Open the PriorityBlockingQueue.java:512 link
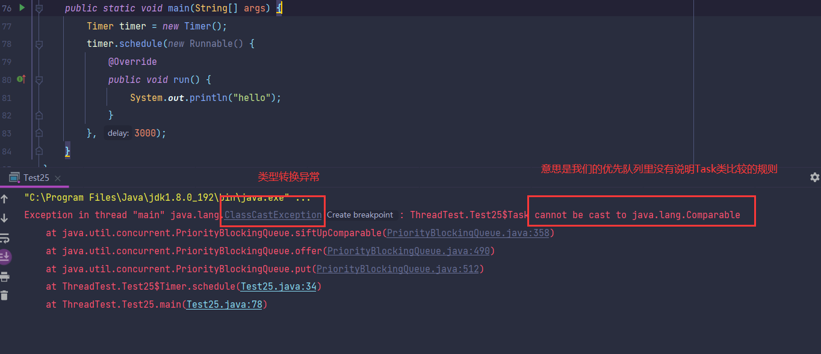Viewport: 821px width, 354px height. tap(398, 269)
